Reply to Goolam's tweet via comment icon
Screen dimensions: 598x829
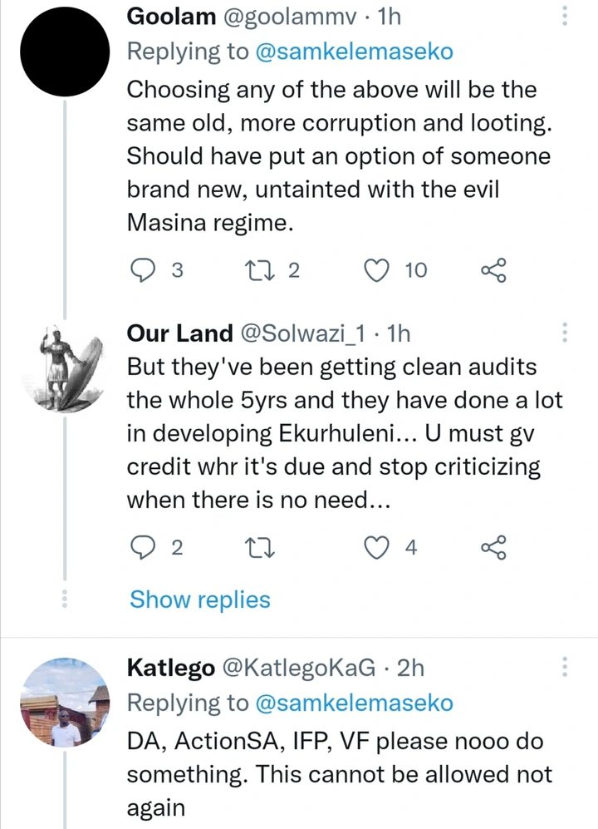click(x=143, y=270)
